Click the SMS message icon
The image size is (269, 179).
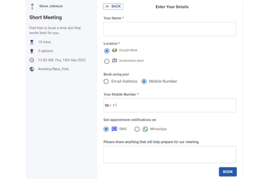tap(114, 129)
